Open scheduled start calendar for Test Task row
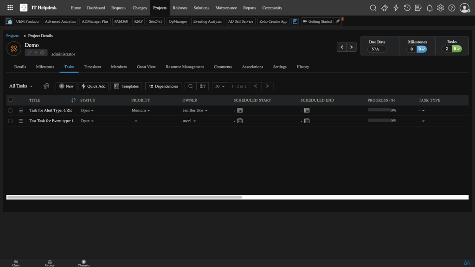 pyautogui.click(x=240, y=121)
